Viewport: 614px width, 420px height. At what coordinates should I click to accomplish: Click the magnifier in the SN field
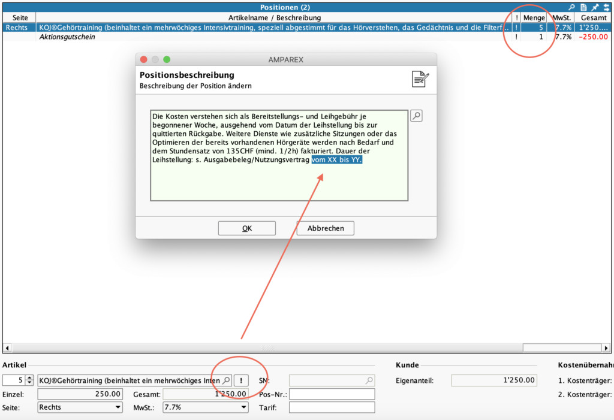(369, 380)
